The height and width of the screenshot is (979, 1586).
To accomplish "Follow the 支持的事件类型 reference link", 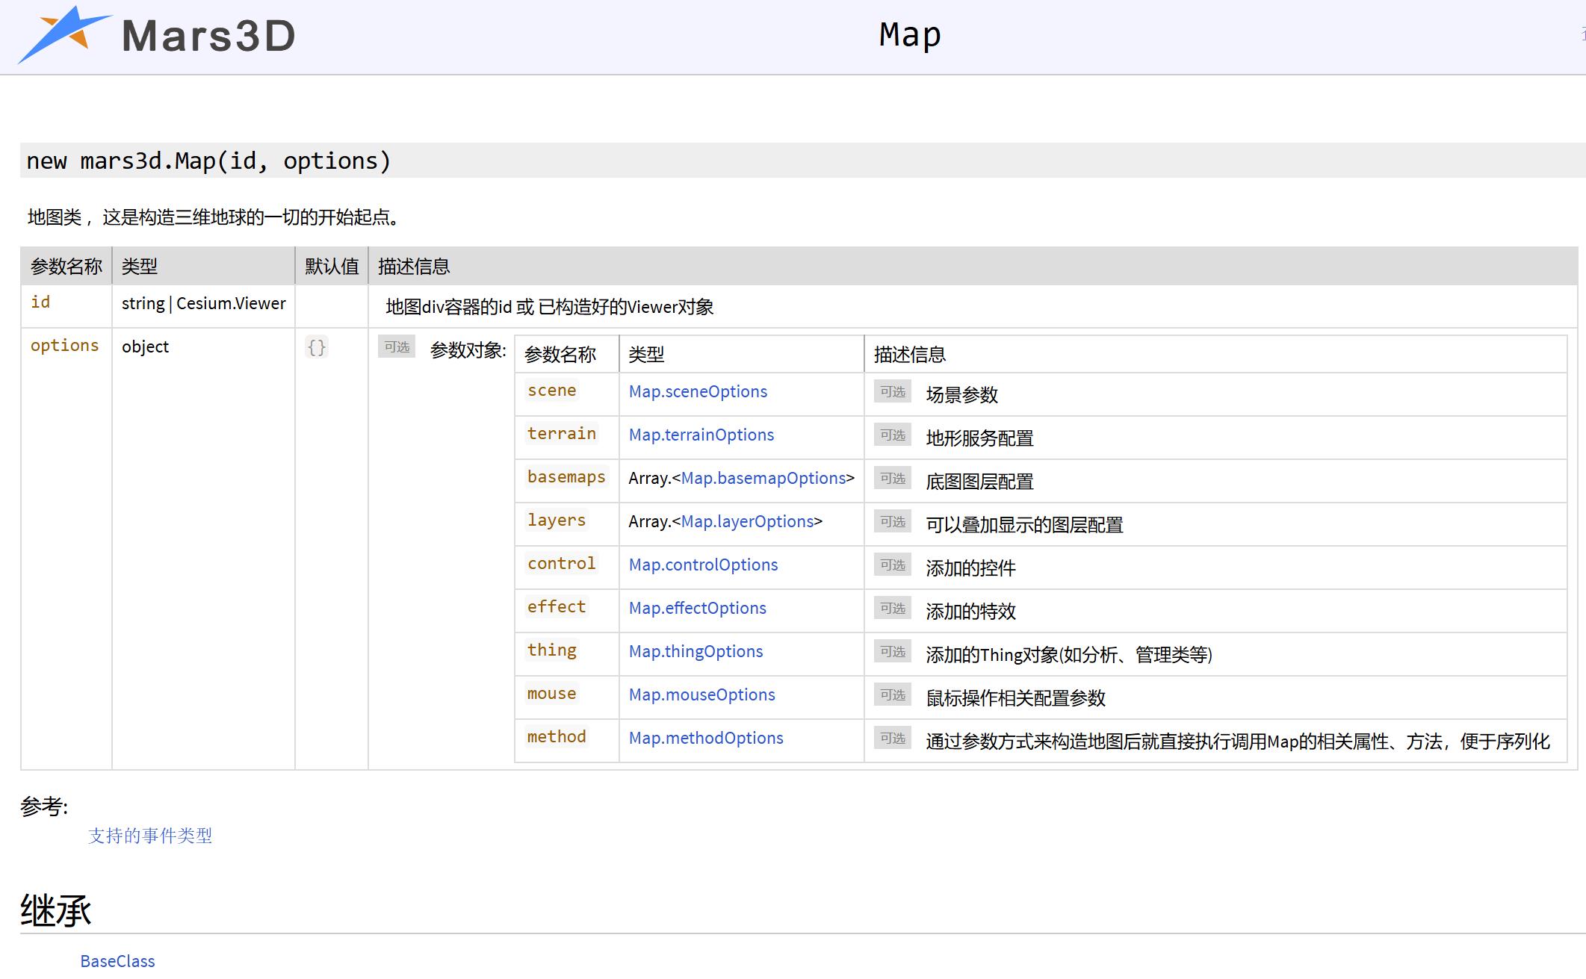I will pyautogui.click(x=150, y=836).
